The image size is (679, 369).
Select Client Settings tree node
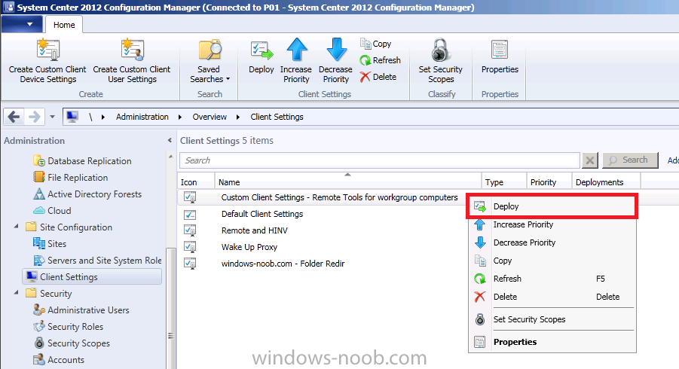pyautogui.click(x=92, y=277)
